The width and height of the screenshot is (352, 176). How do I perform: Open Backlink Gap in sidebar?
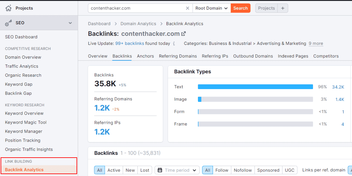point(18,93)
